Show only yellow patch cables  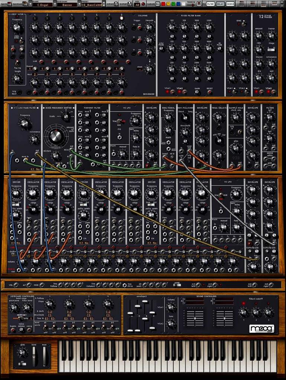(x=168, y=4)
